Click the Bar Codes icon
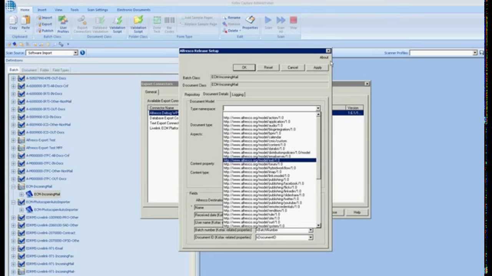The width and height of the screenshot is (492, 276). pos(170,24)
